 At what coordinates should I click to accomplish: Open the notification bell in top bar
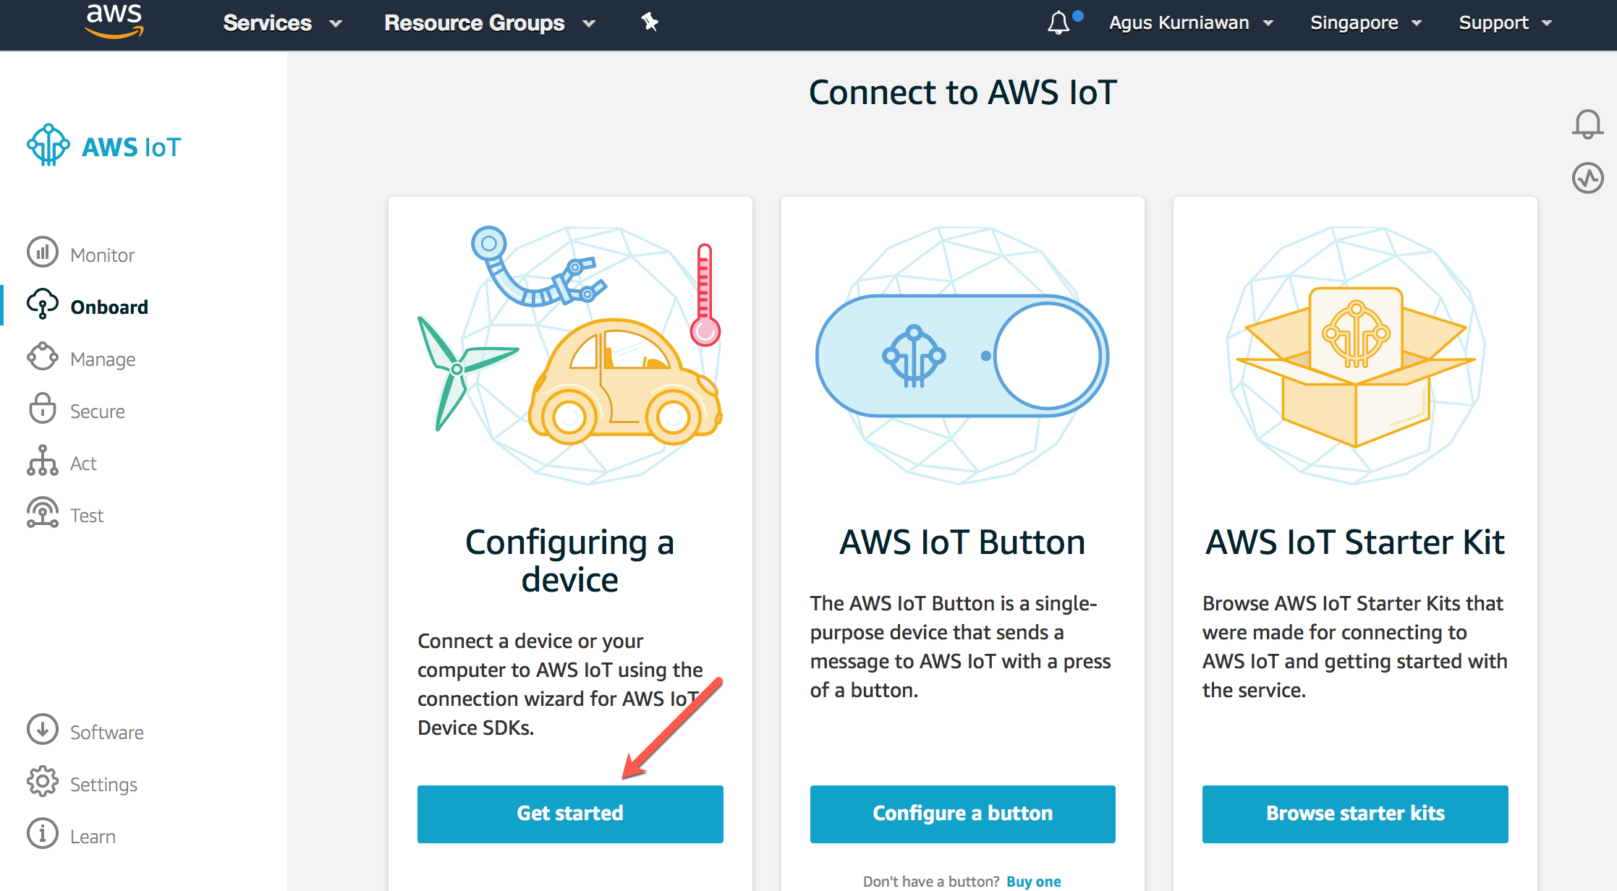click(1058, 22)
